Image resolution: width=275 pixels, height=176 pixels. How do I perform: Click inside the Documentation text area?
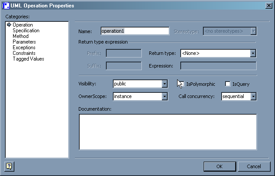168,131
